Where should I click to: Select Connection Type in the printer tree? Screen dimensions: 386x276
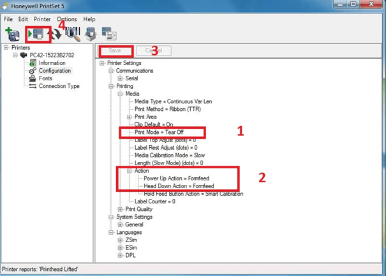[x=59, y=86]
